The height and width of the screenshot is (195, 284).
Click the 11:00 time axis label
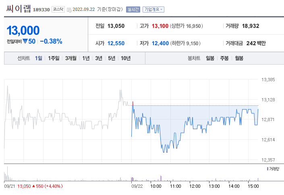(x=176, y=186)
